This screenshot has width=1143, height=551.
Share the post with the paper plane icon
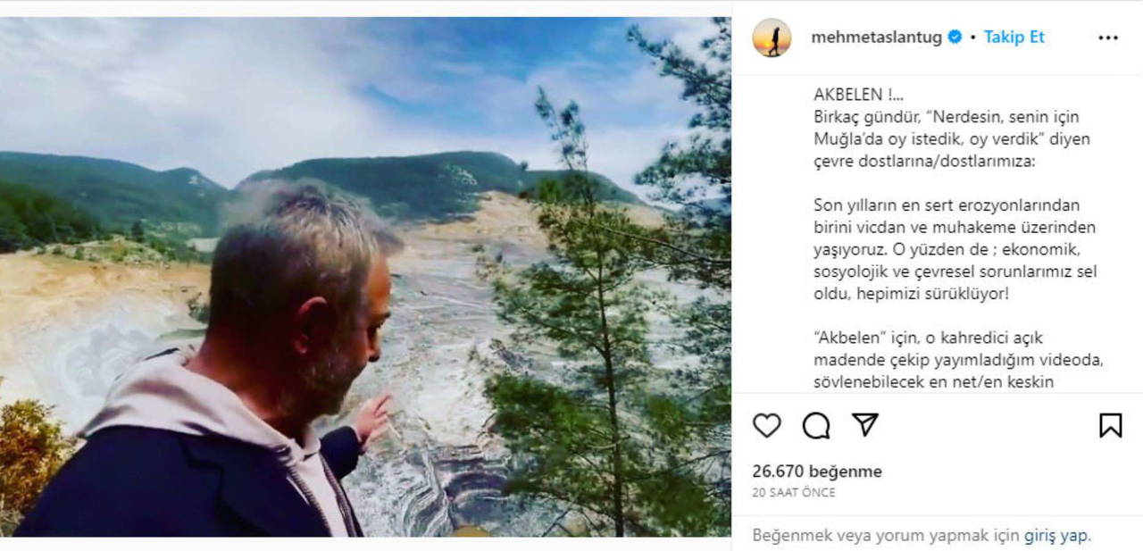pyautogui.click(x=864, y=425)
